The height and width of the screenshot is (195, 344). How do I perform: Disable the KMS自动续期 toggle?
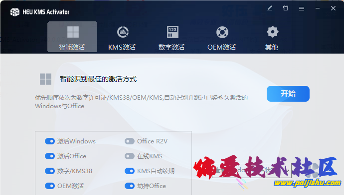pyautogui.click(x=130, y=171)
